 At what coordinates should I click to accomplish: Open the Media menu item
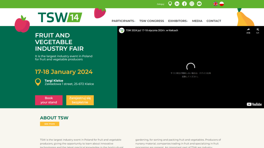click(197, 21)
